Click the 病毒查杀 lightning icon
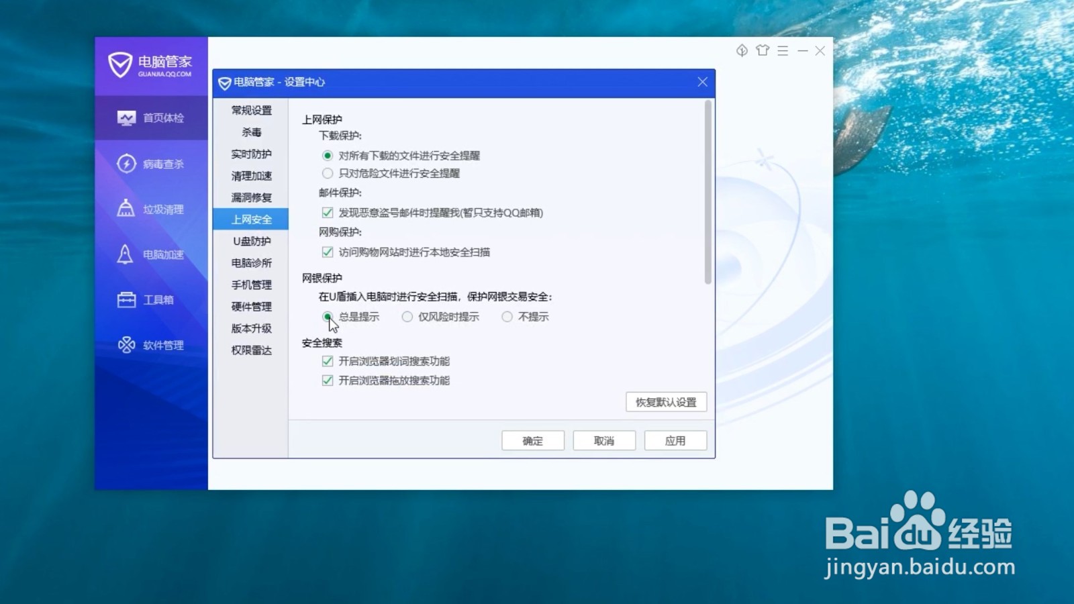1074x604 pixels. (126, 164)
